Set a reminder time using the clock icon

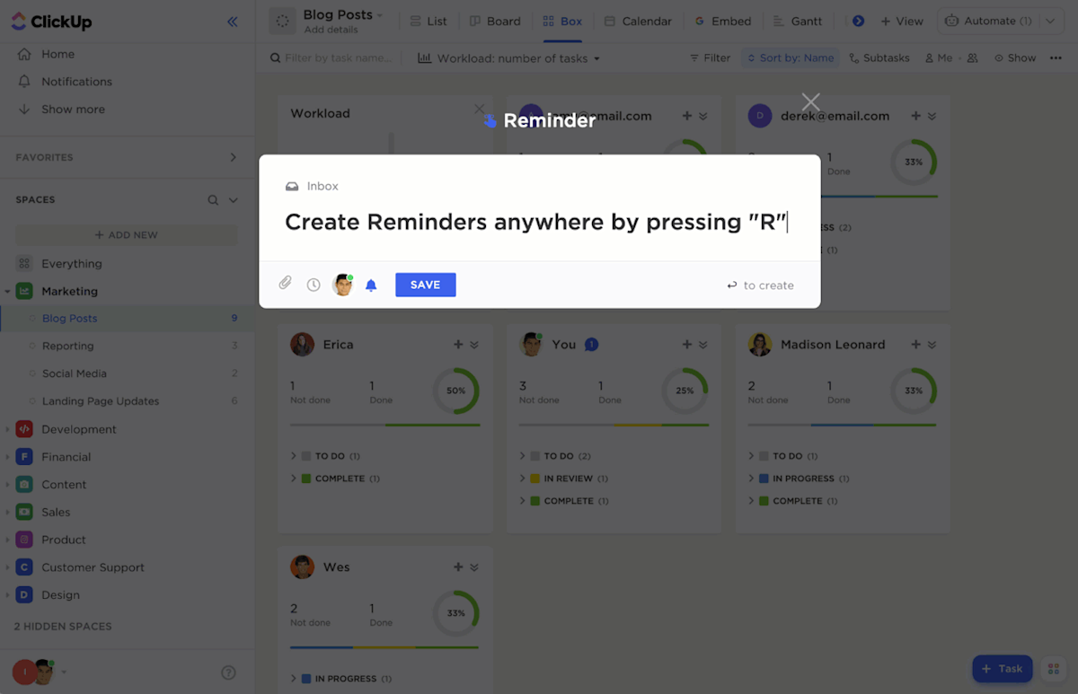coord(313,282)
